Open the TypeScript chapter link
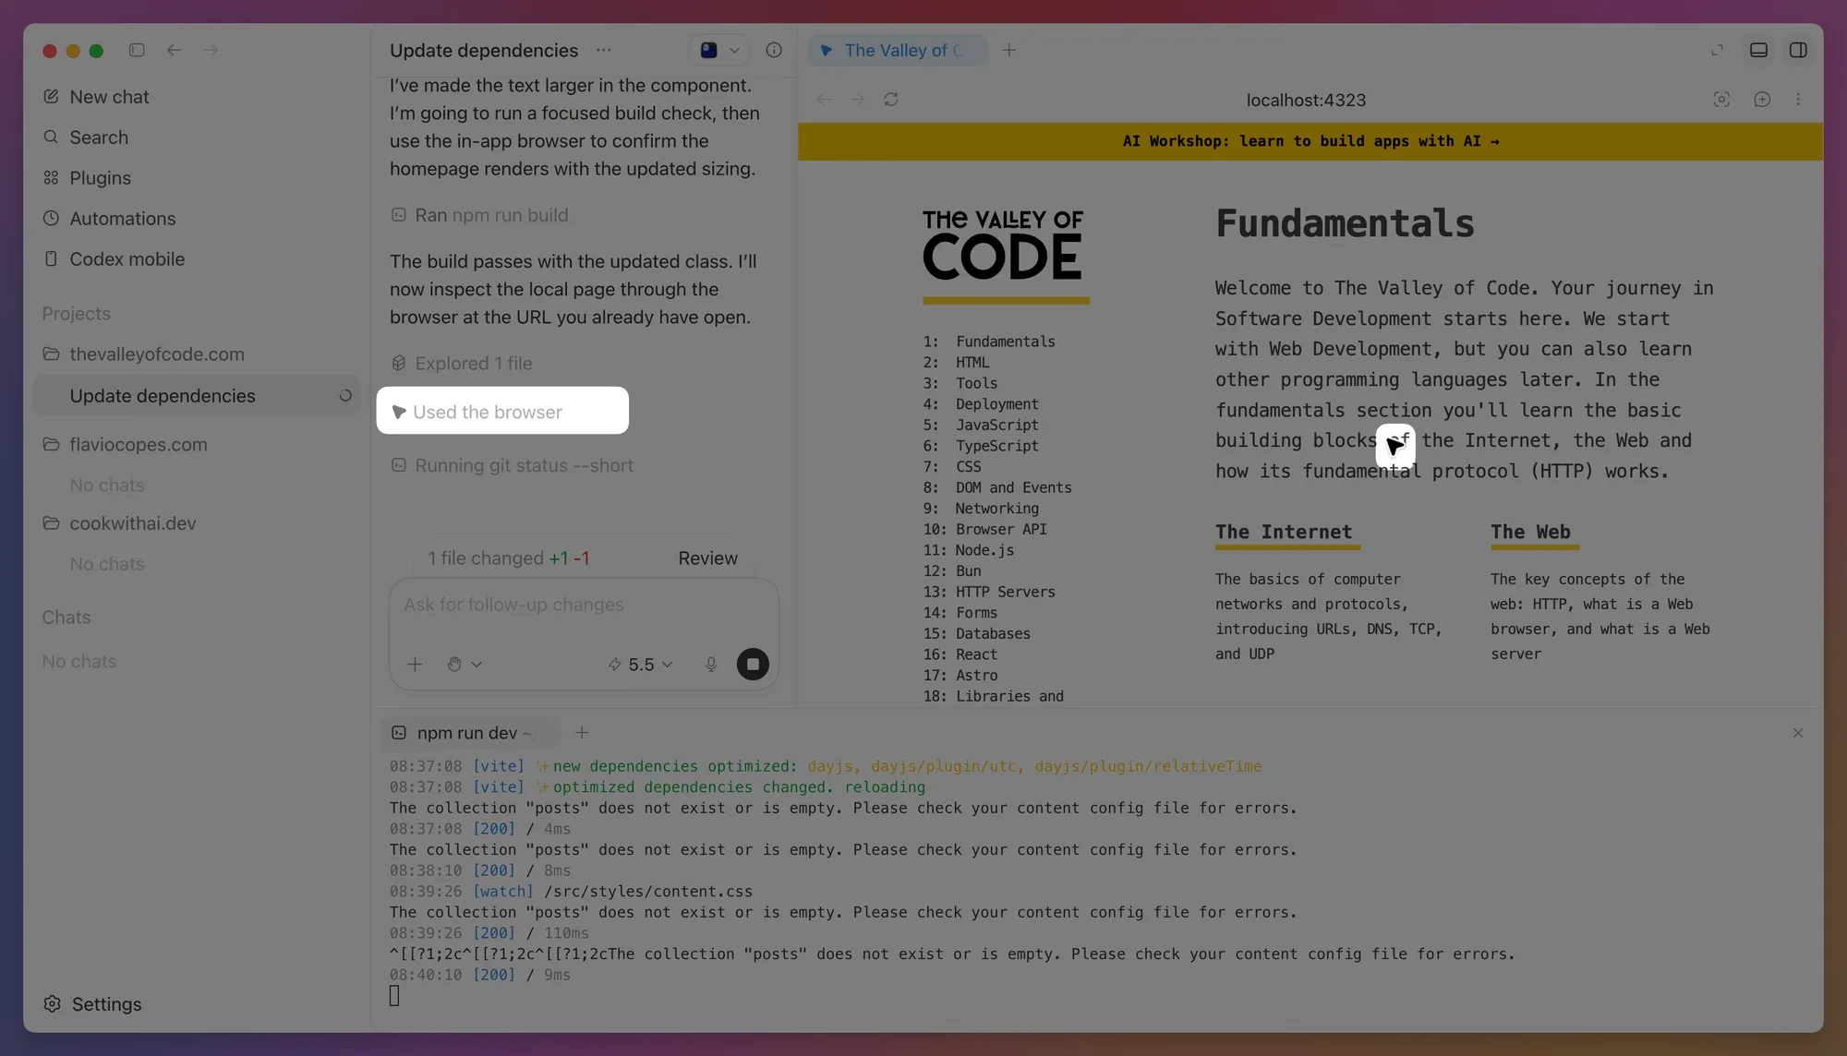This screenshot has height=1056, width=1847. (x=996, y=446)
